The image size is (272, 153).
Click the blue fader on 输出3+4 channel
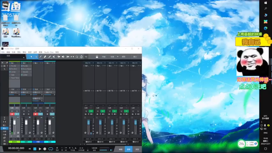point(88,122)
